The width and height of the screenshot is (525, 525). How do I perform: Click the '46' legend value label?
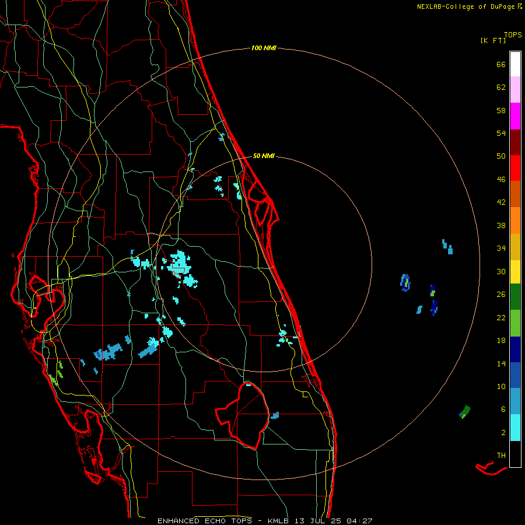click(x=501, y=180)
